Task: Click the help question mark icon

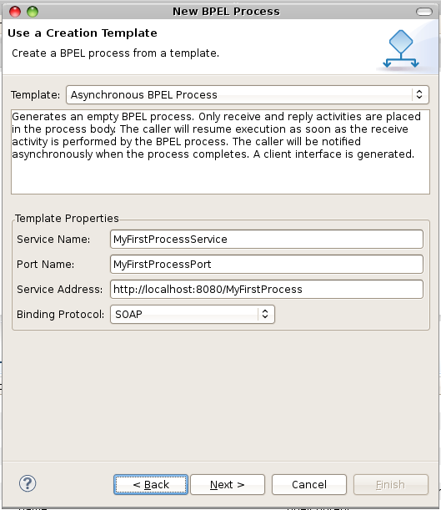Action: pyautogui.click(x=28, y=483)
